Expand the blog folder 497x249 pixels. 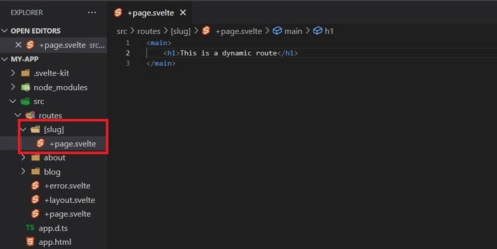[23, 172]
